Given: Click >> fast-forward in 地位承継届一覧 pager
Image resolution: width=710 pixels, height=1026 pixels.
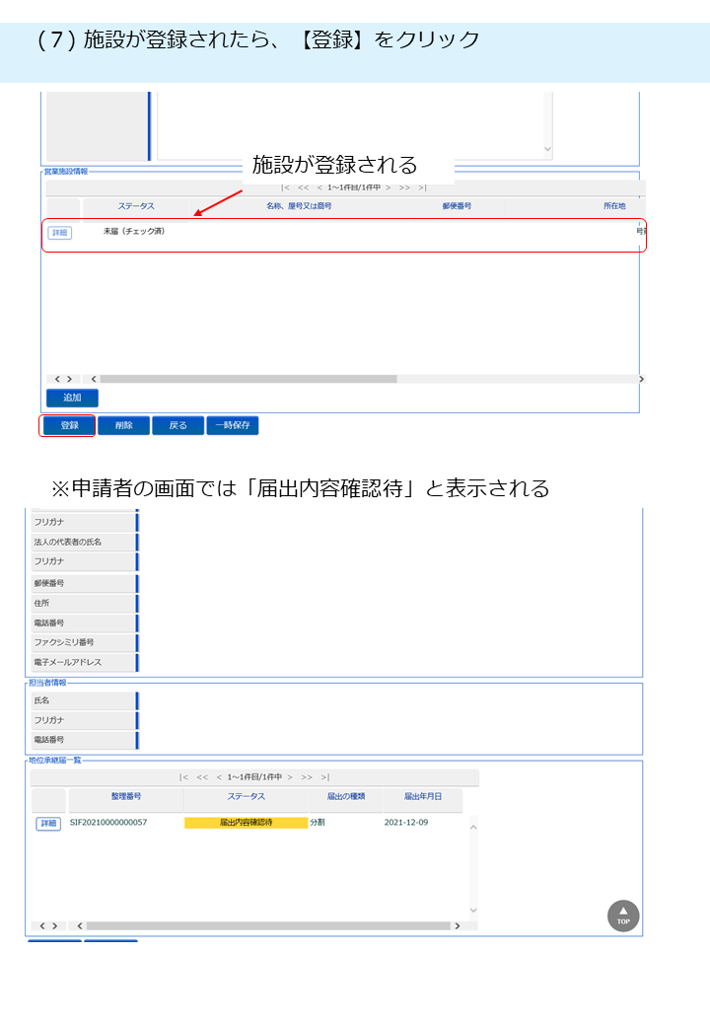Looking at the screenshot, I should [307, 777].
